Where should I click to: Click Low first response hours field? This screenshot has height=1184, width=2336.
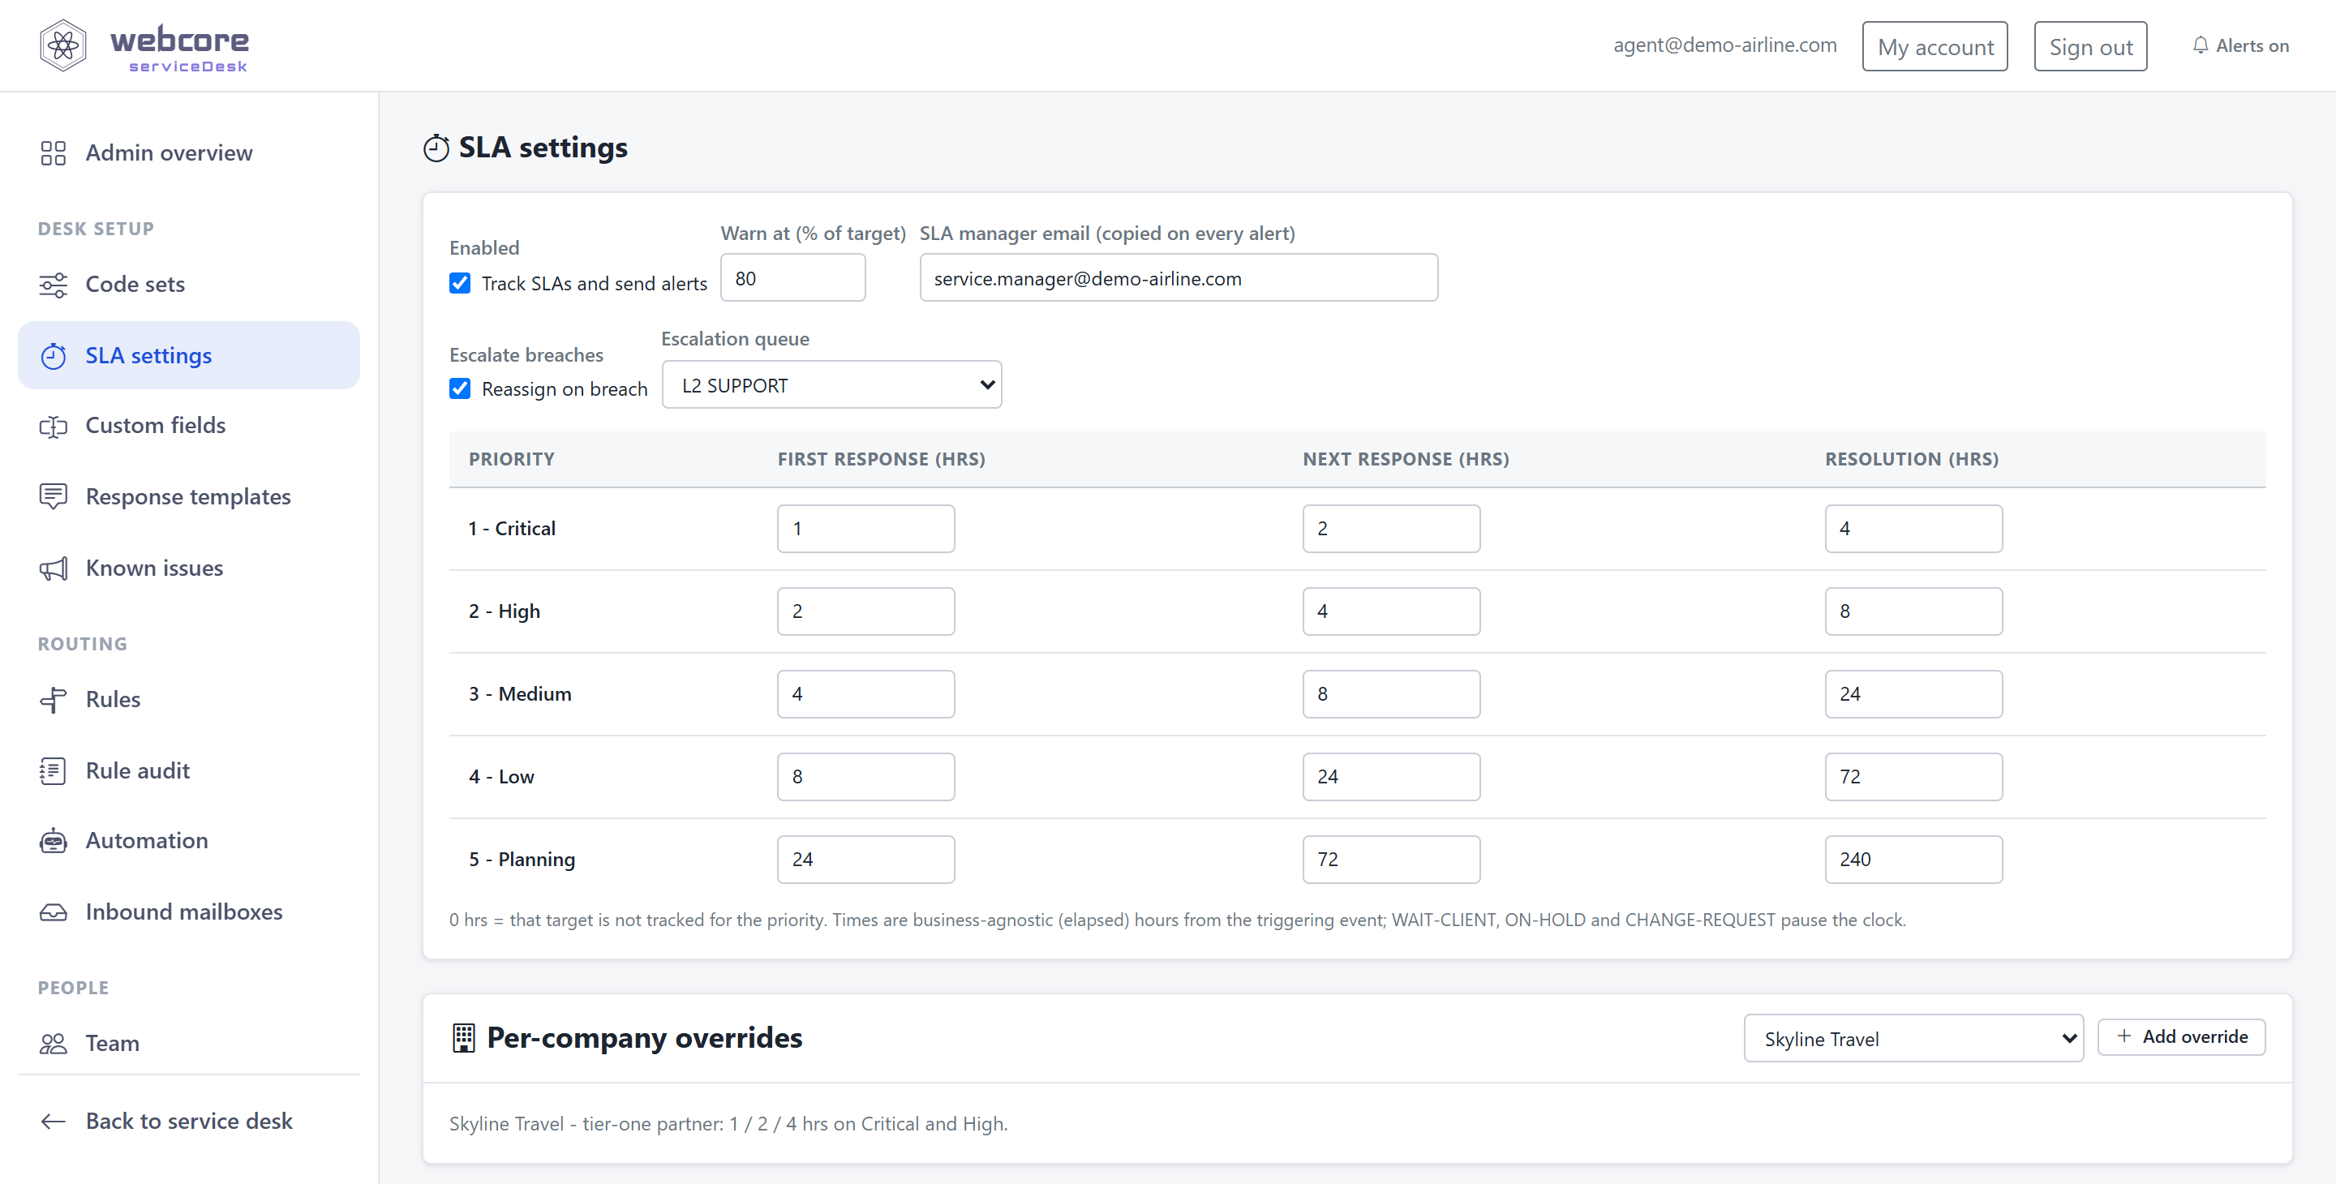tap(865, 777)
